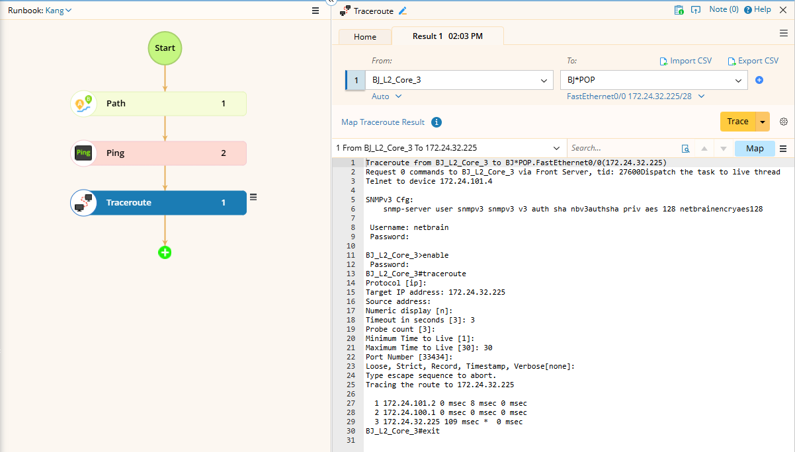Click hop line '2 172.24.100.1 0 msec'
Image resolution: width=795 pixels, height=452 pixels.
[x=450, y=412]
